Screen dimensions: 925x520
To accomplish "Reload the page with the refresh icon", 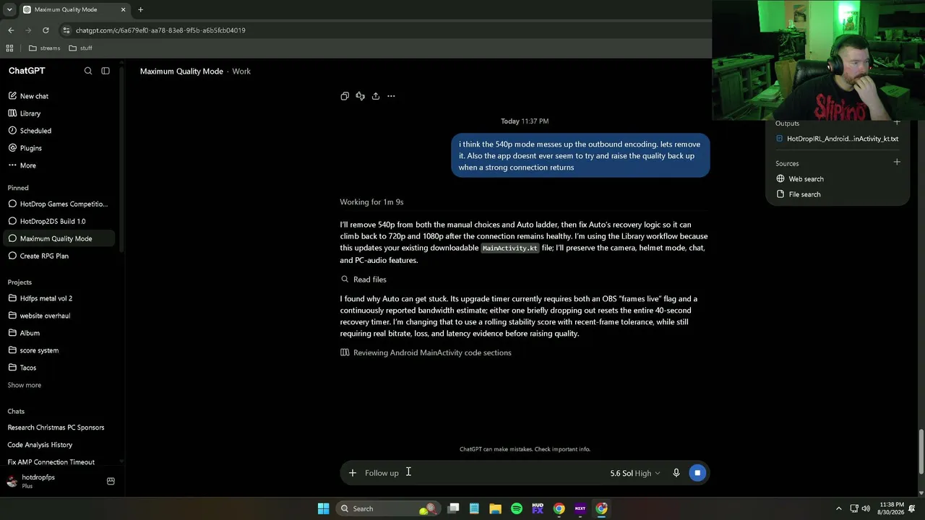I will pos(46,30).
